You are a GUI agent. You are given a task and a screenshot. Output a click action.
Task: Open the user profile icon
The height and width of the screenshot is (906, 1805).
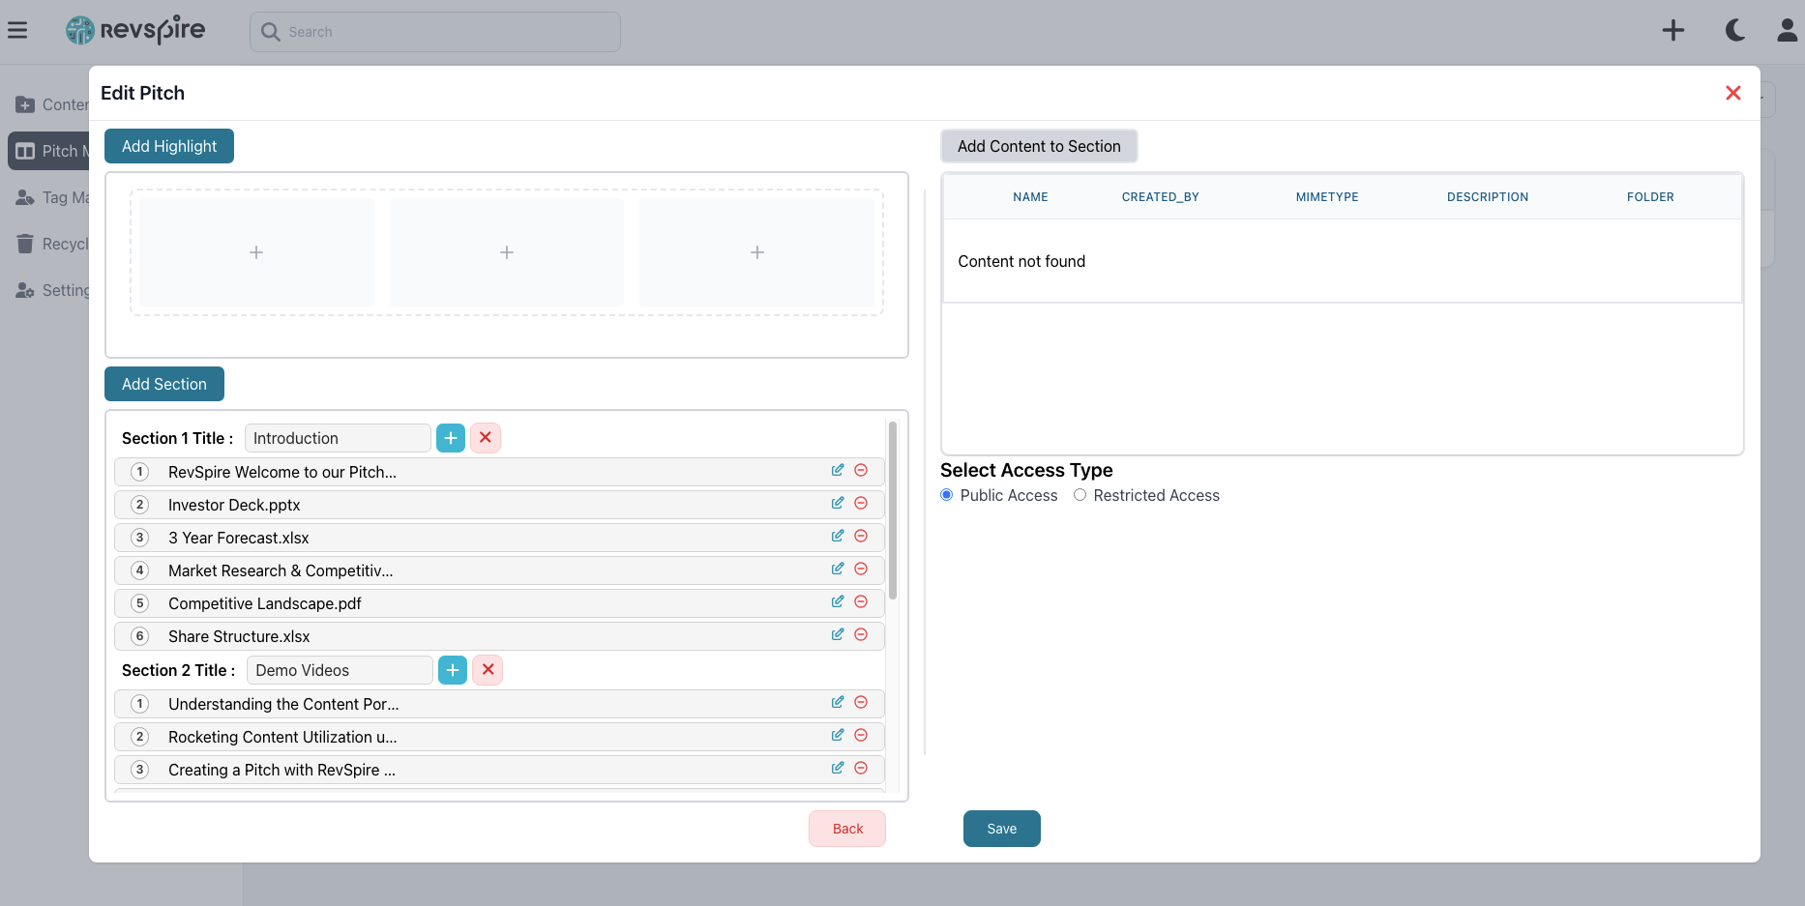(x=1789, y=30)
